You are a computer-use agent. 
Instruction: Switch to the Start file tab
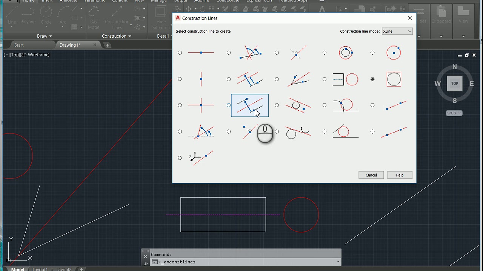(x=19, y=45)
